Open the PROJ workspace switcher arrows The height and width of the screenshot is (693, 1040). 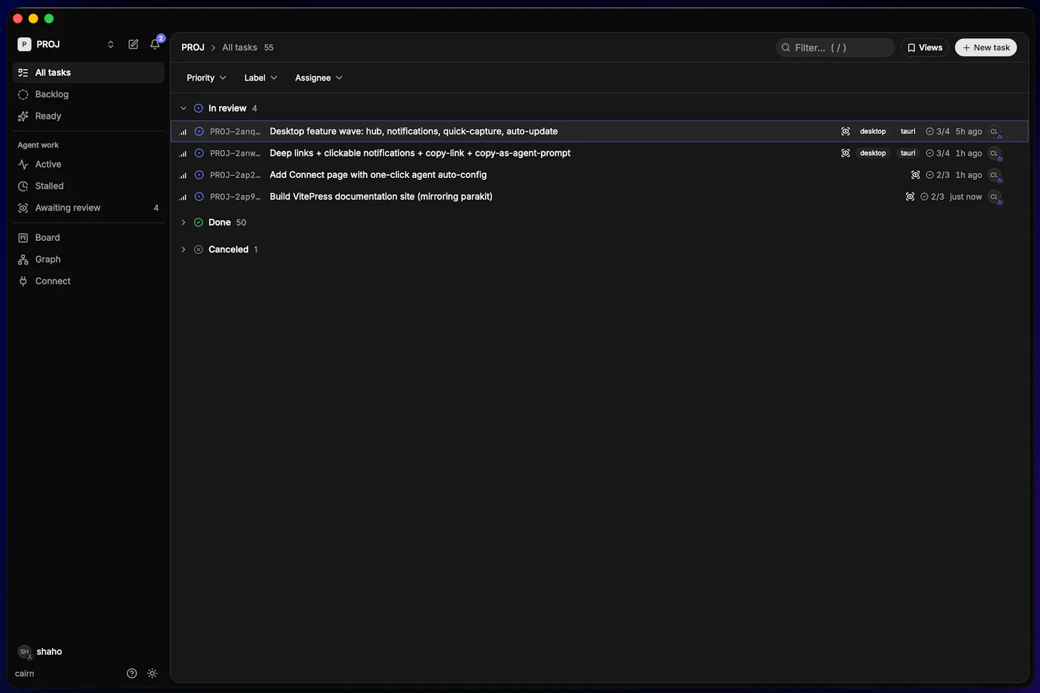(110, 44)
